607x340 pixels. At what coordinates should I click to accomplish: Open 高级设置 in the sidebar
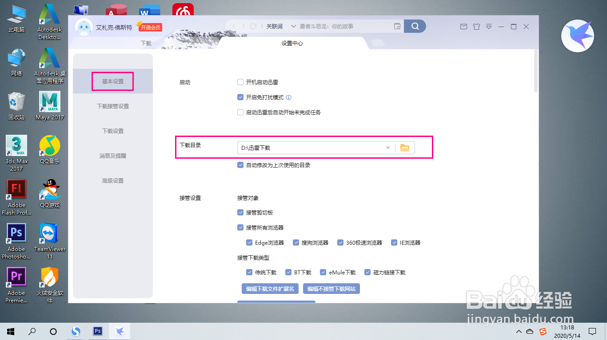tap(113, 181)
